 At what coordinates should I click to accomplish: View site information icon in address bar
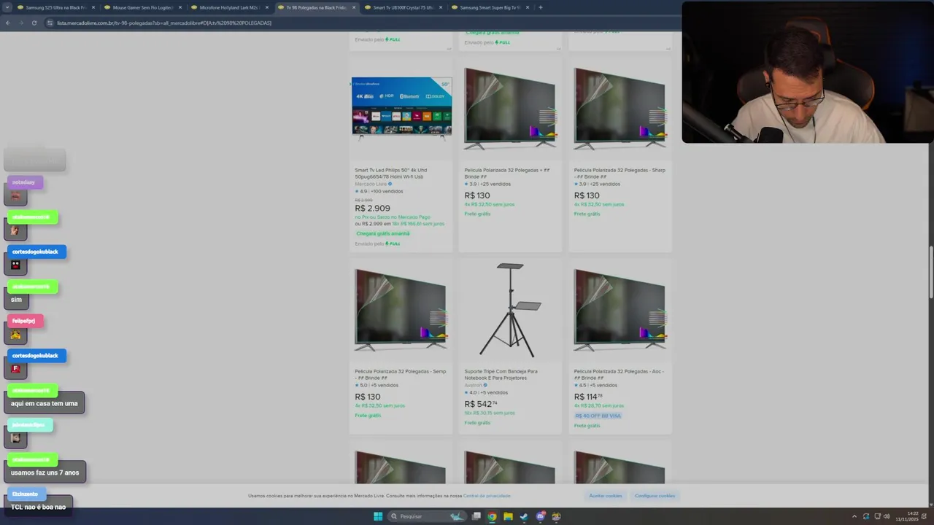pyautogui.click(x=50, y=23)
